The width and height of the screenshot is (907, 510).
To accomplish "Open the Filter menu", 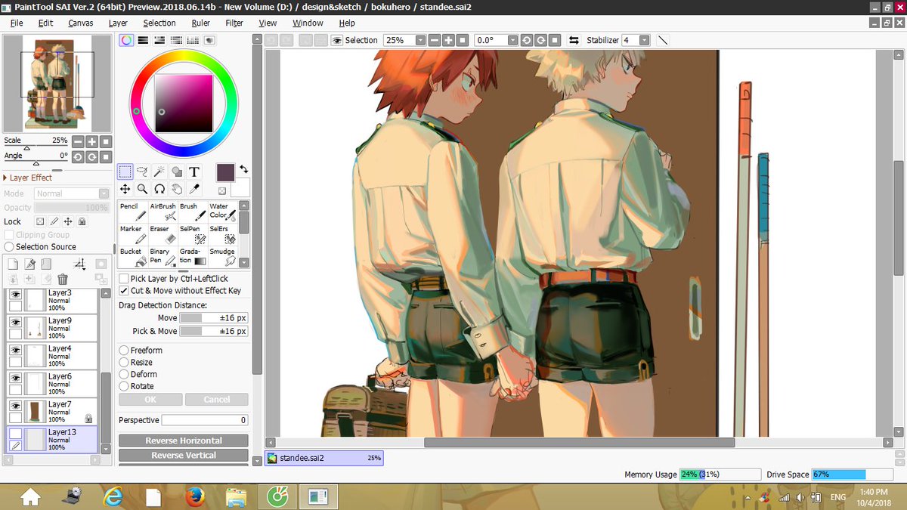I will point(234,23).
